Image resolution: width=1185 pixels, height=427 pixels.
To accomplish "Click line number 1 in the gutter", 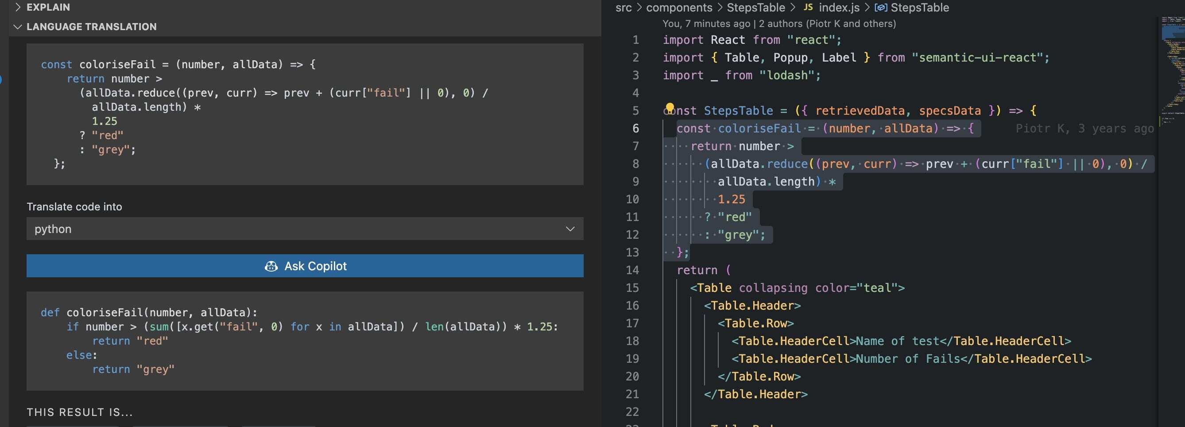I will click(635, 40).
